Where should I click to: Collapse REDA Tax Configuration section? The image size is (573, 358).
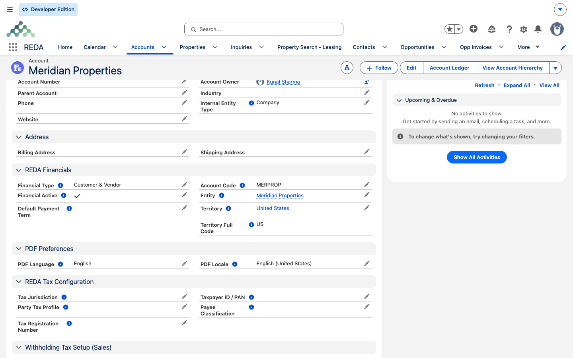click(x=19, y=282)
